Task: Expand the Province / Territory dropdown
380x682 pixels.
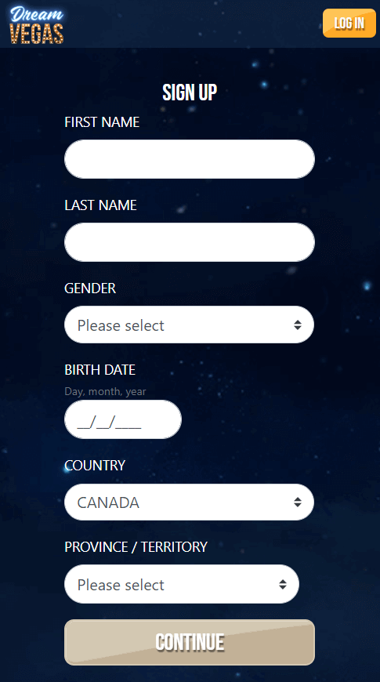Action: click(182, 584)
